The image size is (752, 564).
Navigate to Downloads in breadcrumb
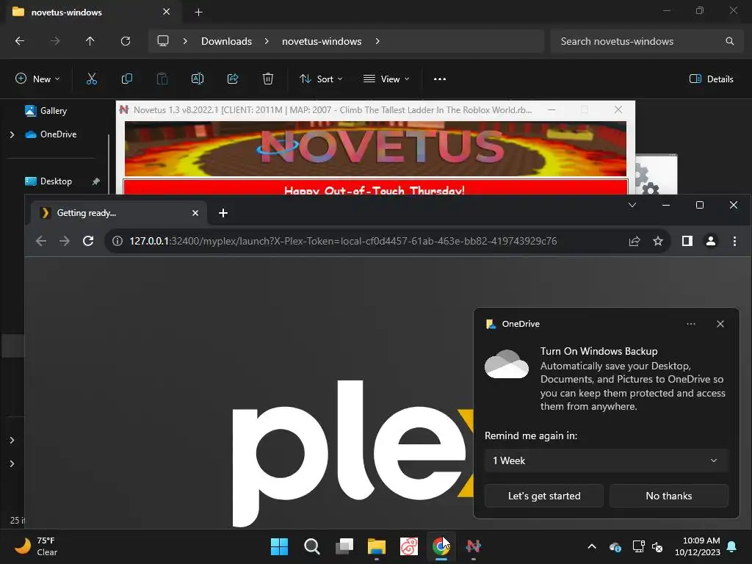[226, 41]
